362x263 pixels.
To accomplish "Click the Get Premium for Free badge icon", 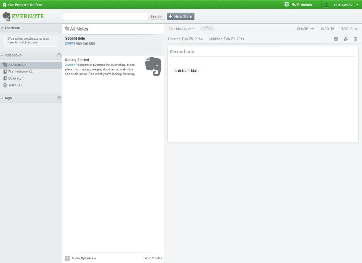I will (x=5, y=5).
